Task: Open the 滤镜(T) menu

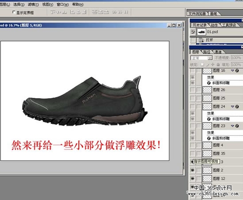Action: pyautogui.click(x=33, y=4)
